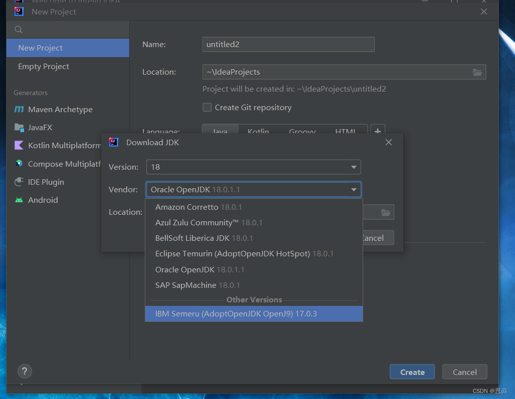Click the Create button
Viewport: 515px width, 399px height.
pyautogui.click(x=412, y=372)
